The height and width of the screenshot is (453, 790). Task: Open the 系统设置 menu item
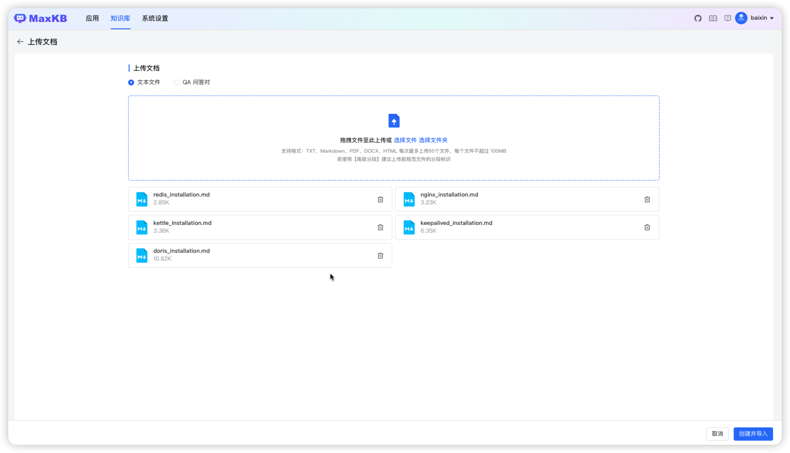155,18
